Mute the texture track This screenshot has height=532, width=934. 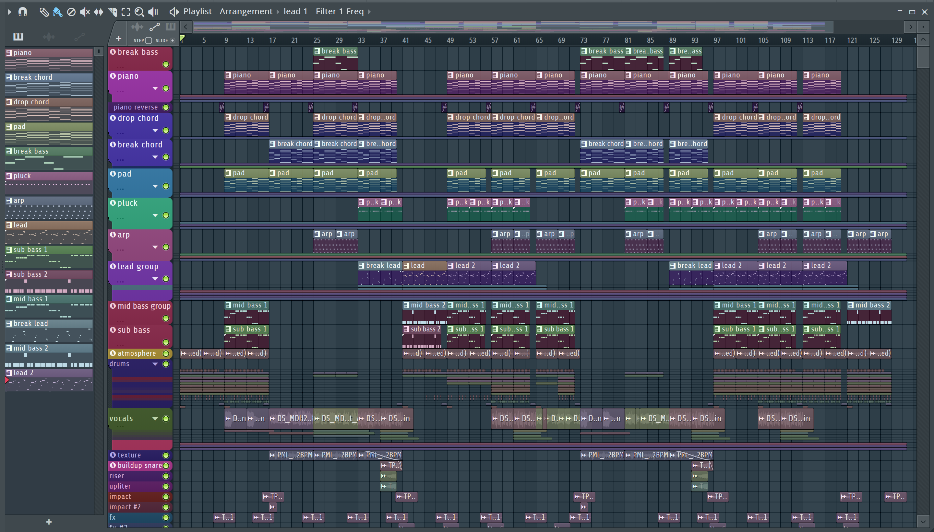click(166, 455)
